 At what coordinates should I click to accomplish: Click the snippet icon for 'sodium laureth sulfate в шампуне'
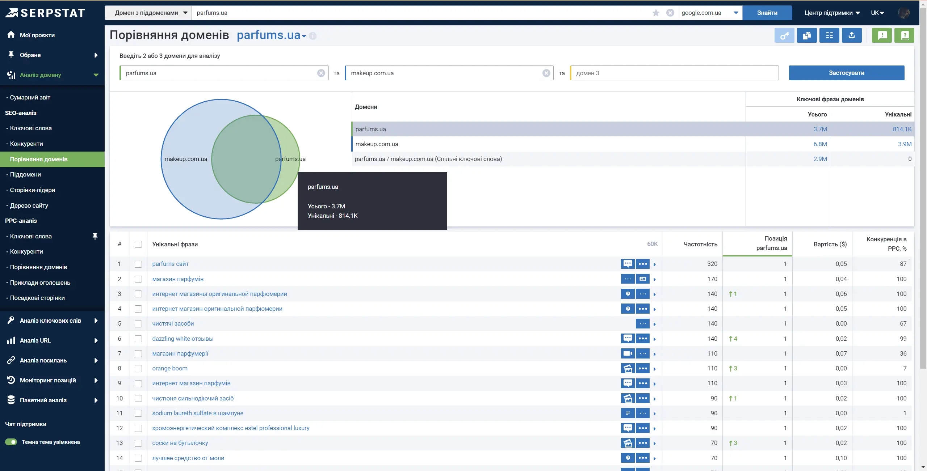[x=628, y=413]
